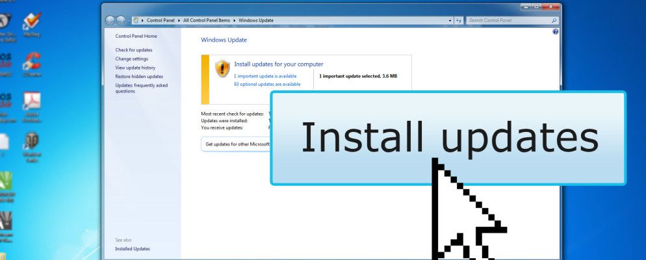Viewport: 646px width, 260px height.
Task: Refresh the Windows Update page
Action: (459, 20)
